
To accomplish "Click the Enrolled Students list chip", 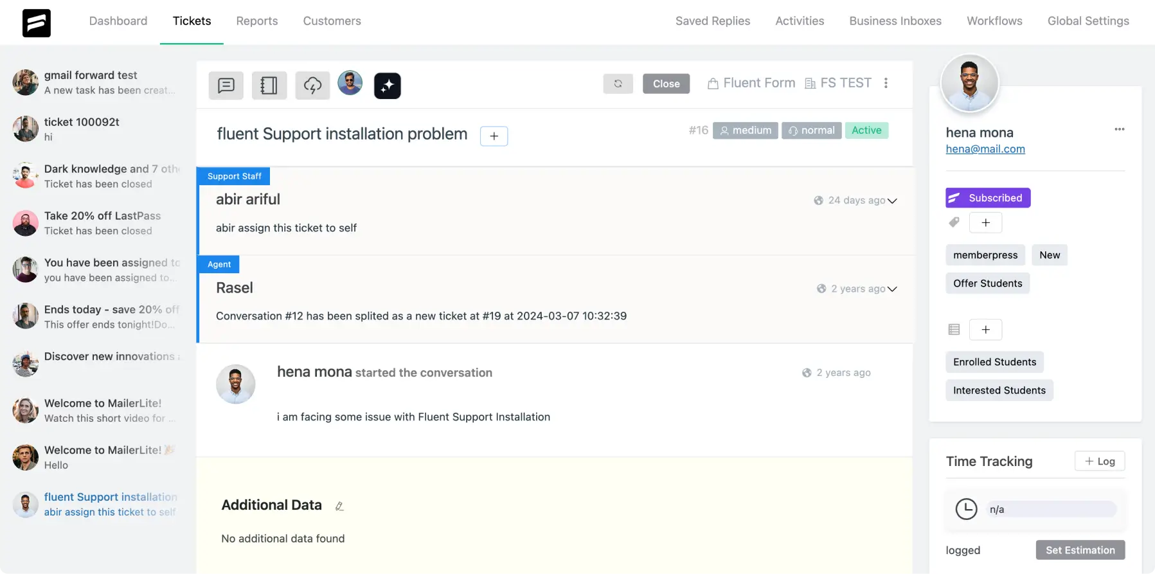I will point(995,363).
